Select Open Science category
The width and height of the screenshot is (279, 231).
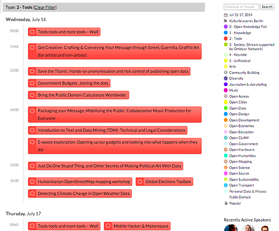click(240, 168)
